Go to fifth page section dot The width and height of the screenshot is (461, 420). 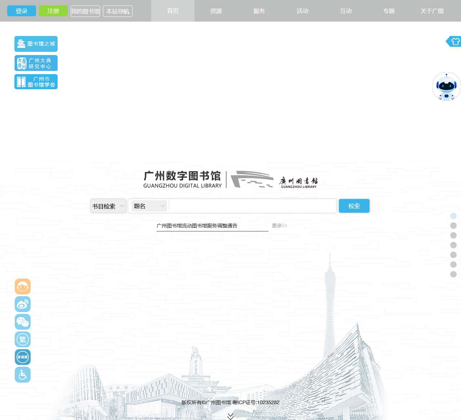(453, 255)
